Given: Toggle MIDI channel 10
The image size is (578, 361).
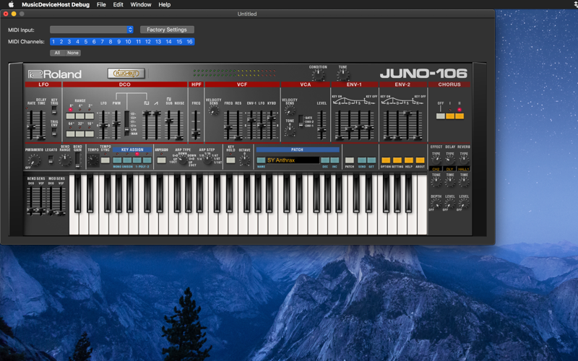Looking at the screenshot, I should click(x=128, y=42).
